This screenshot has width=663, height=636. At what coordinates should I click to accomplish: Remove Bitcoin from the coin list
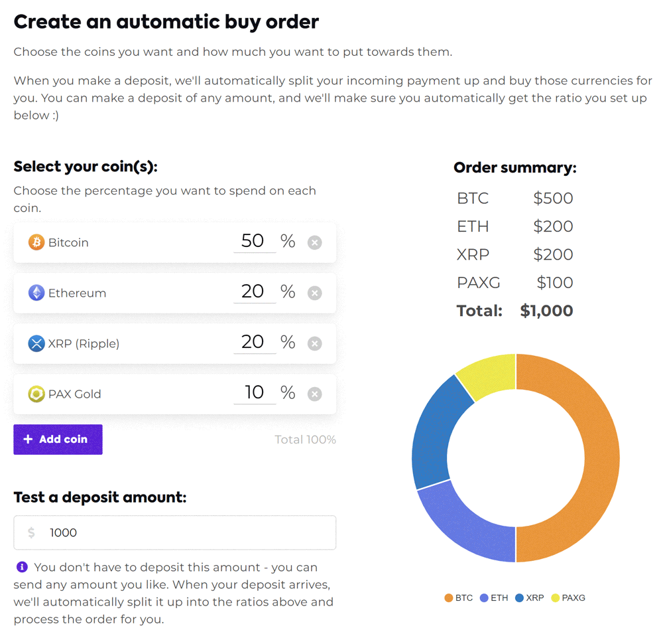click(315, 242)
